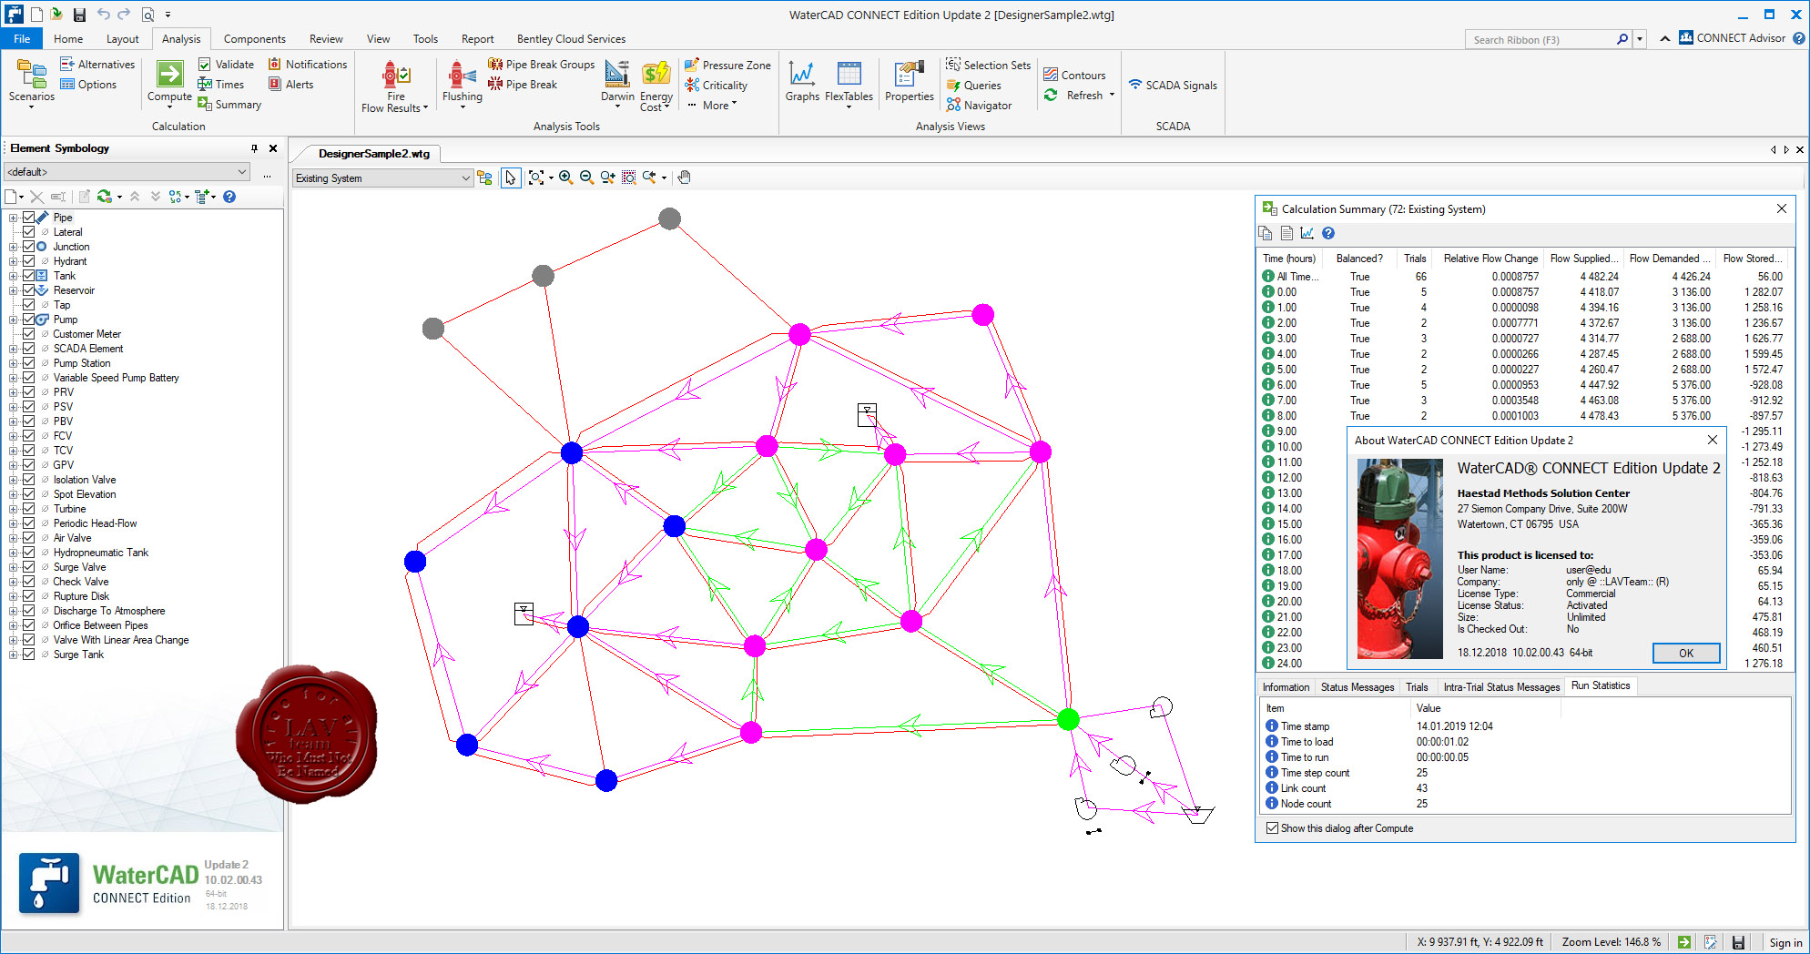Screen dimensions: 1810x954
Task: Toggle Isolation Valve checkbox
Action: [29, 480]
